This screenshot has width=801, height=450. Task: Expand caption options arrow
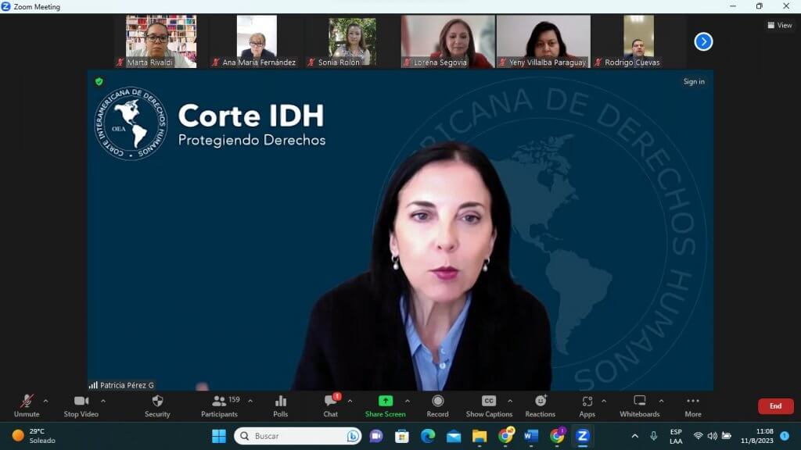pos(510,401)
